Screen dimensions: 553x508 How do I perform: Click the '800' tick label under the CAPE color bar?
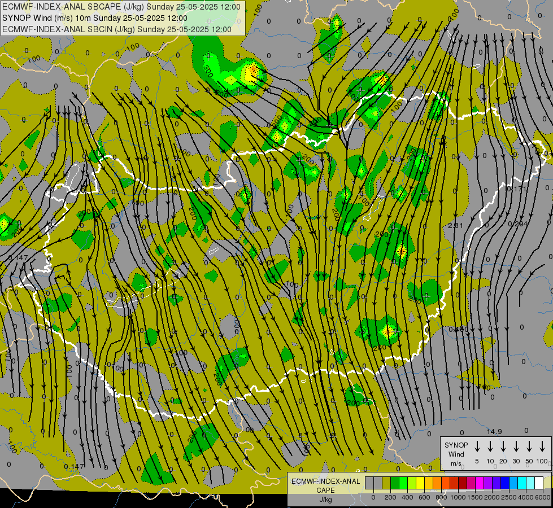click(x=441, y=497)
